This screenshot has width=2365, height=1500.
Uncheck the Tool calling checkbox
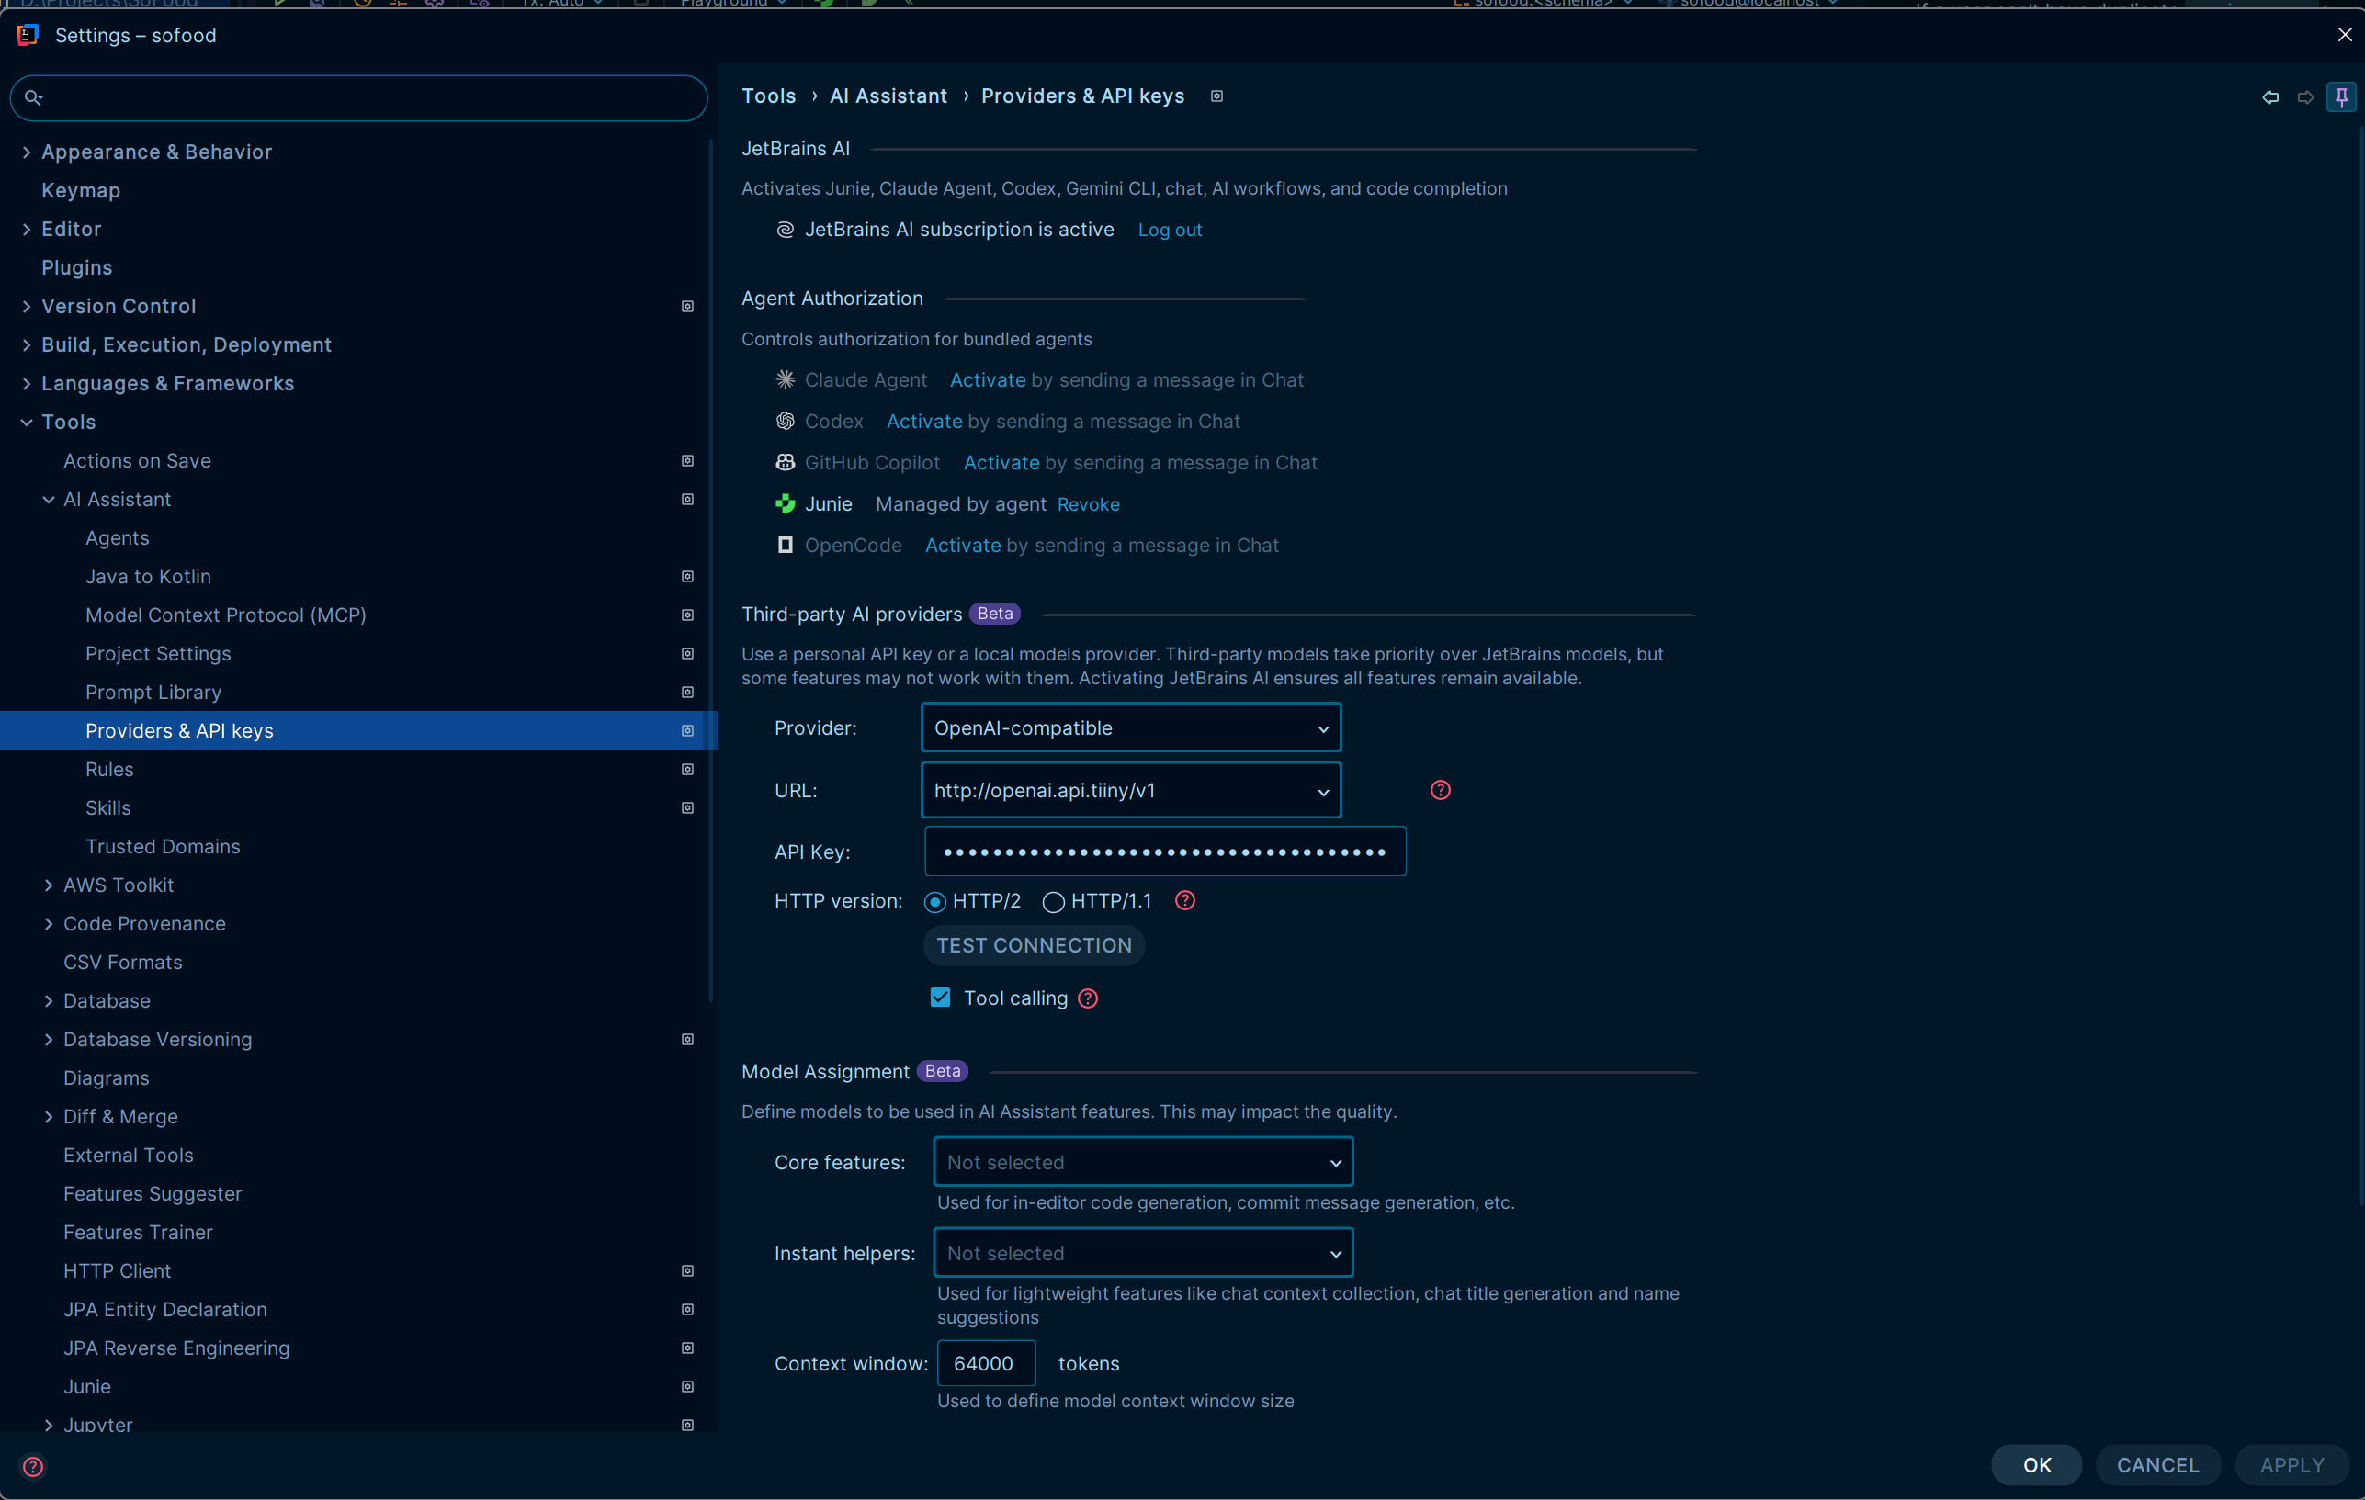940,998
